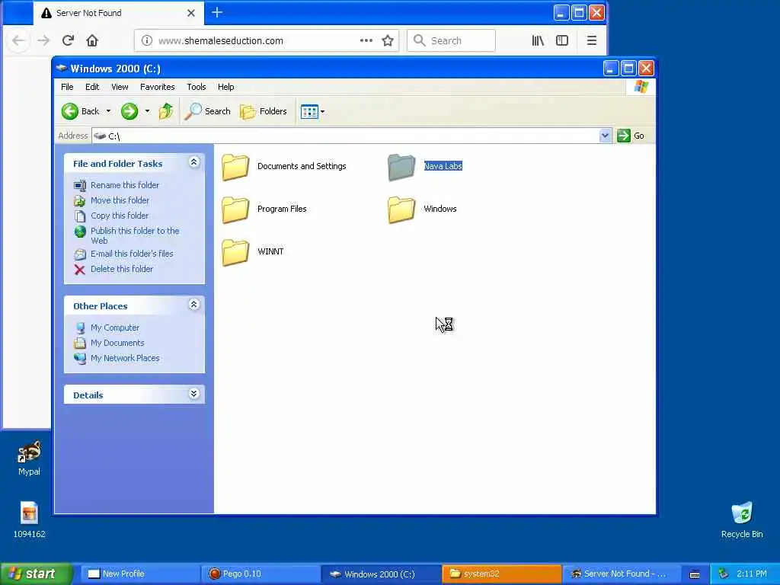Expand the Details panel
780x585 pixels.
click(x=193, y=394)
